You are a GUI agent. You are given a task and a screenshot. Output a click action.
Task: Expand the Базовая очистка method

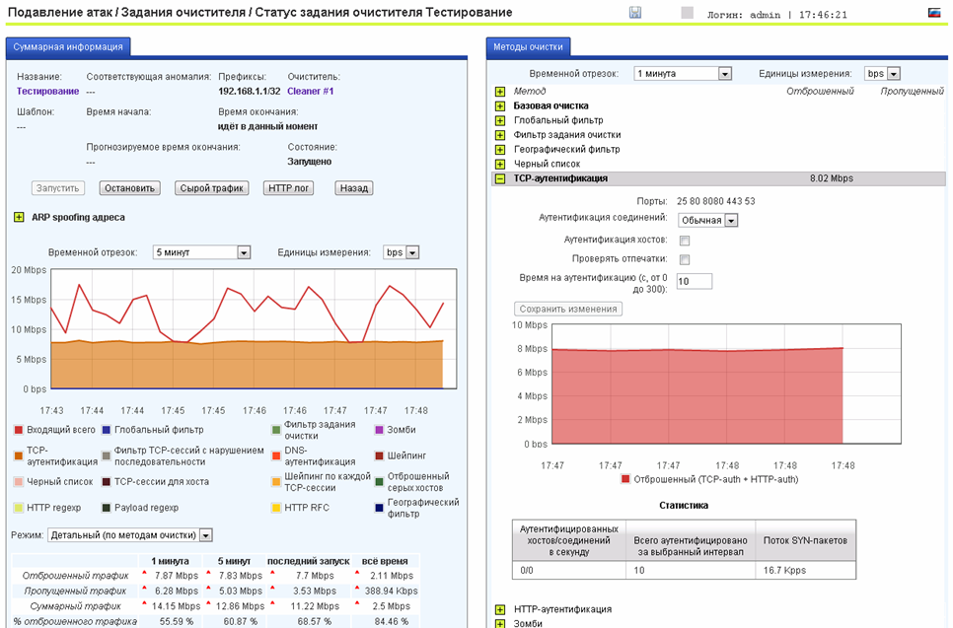(x=500, y=105)
